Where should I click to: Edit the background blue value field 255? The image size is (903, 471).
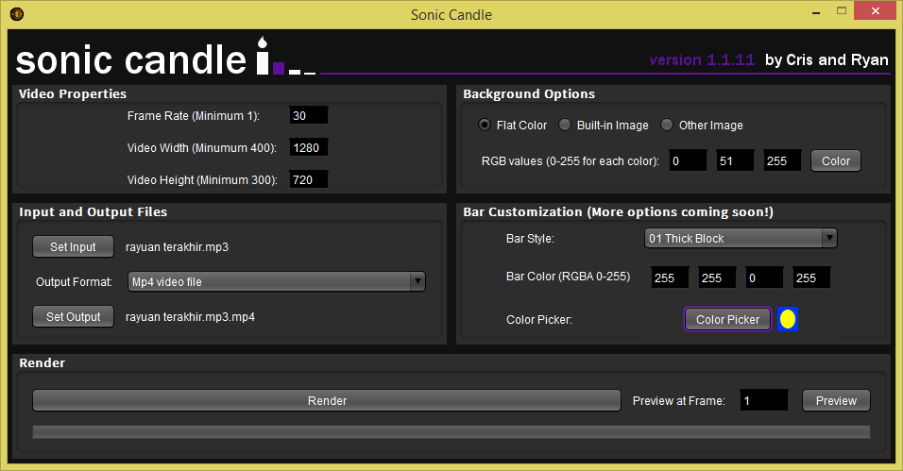pyautogui.click(x=782, y=160)
